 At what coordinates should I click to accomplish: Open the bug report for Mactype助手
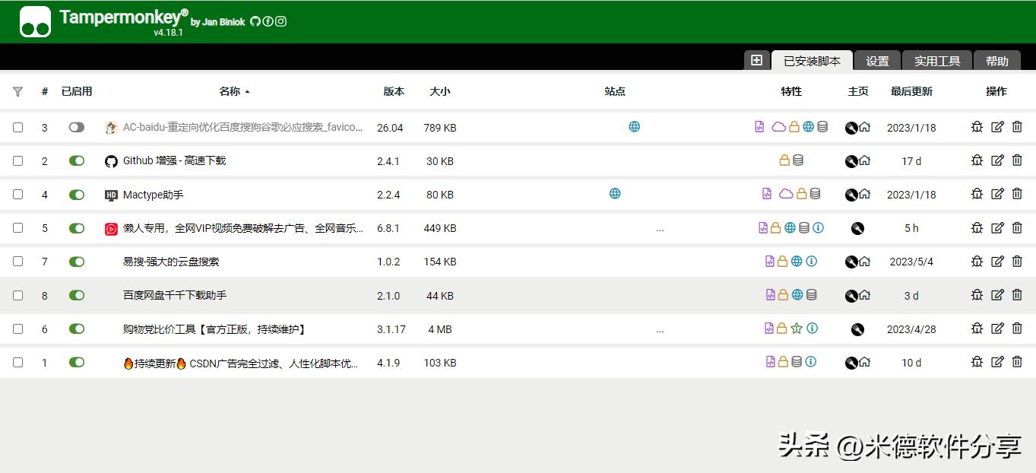click(977, 194)
